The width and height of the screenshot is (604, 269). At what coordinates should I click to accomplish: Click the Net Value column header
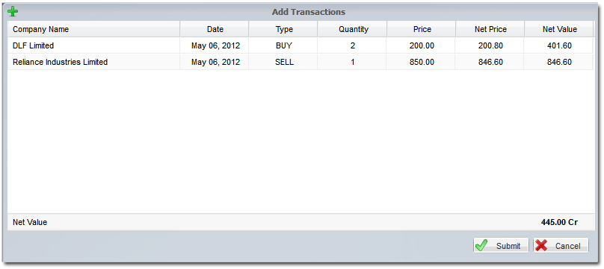(559, 29)
